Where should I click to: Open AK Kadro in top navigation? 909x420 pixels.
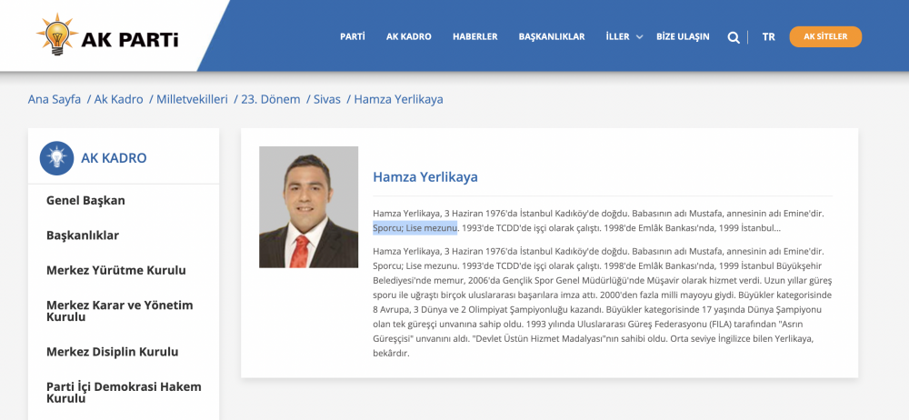[x=408, y=37]
